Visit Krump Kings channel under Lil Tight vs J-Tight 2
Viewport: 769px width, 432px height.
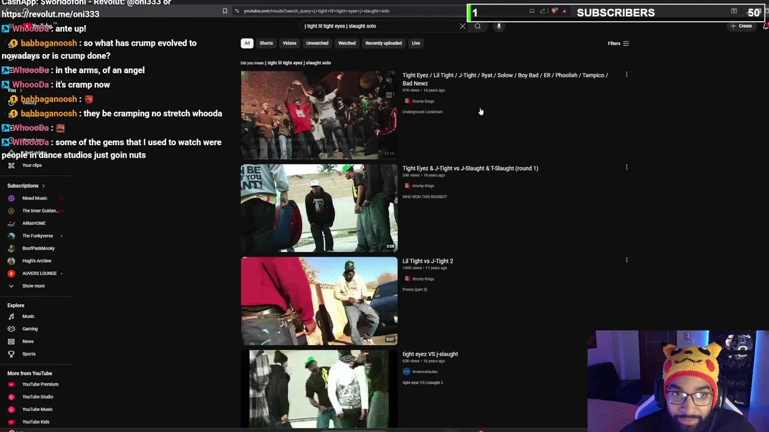tap(423, 279)
